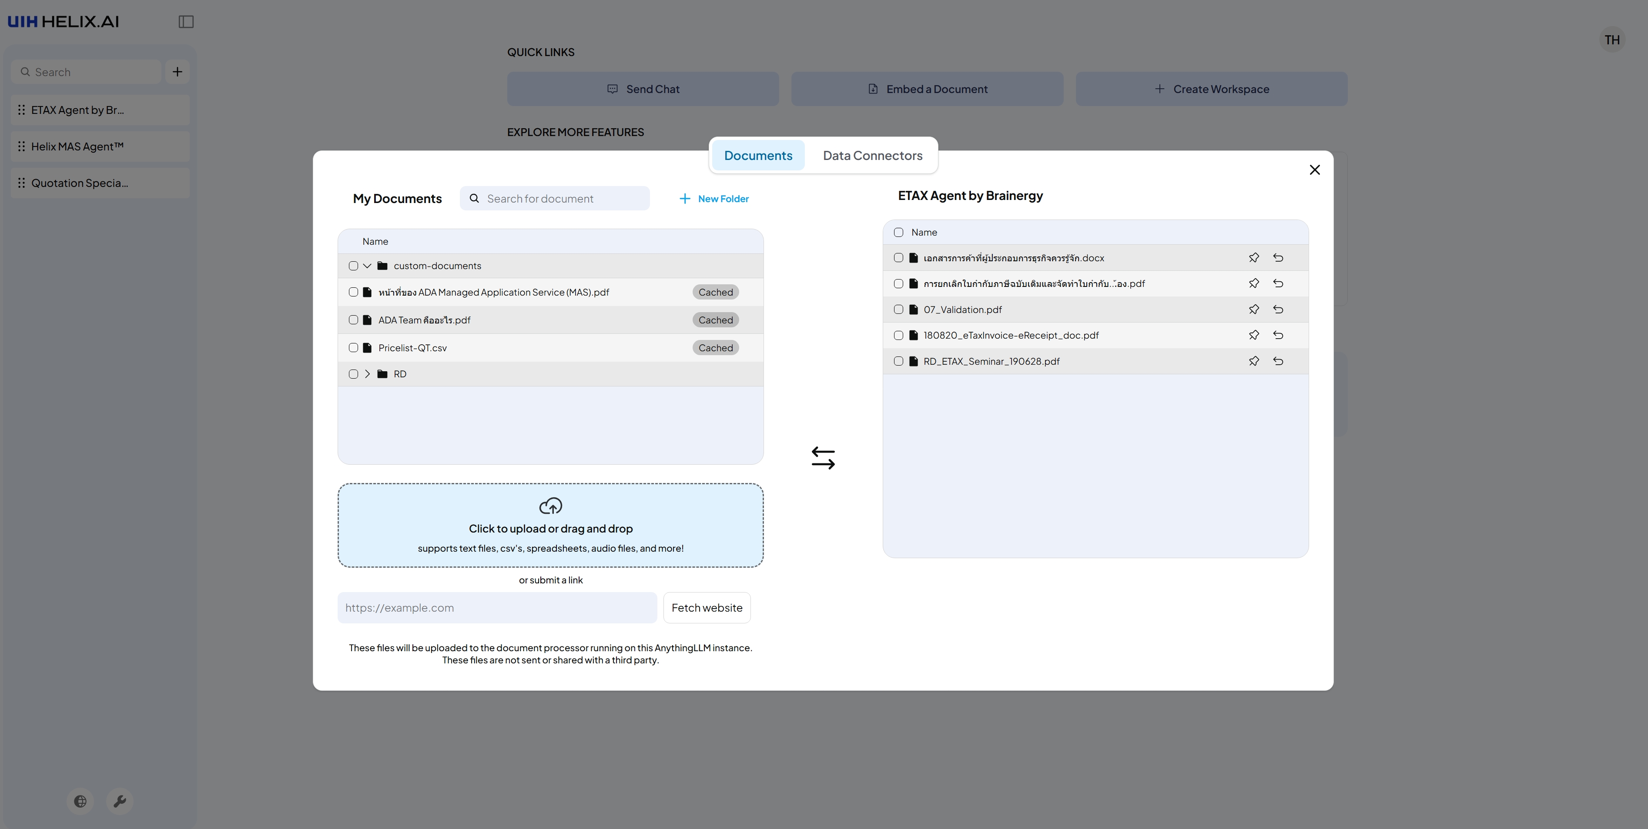Switch to the Data Connectors tab
Viewport: 1648px width, 829px height.
(x=872, y=155)
